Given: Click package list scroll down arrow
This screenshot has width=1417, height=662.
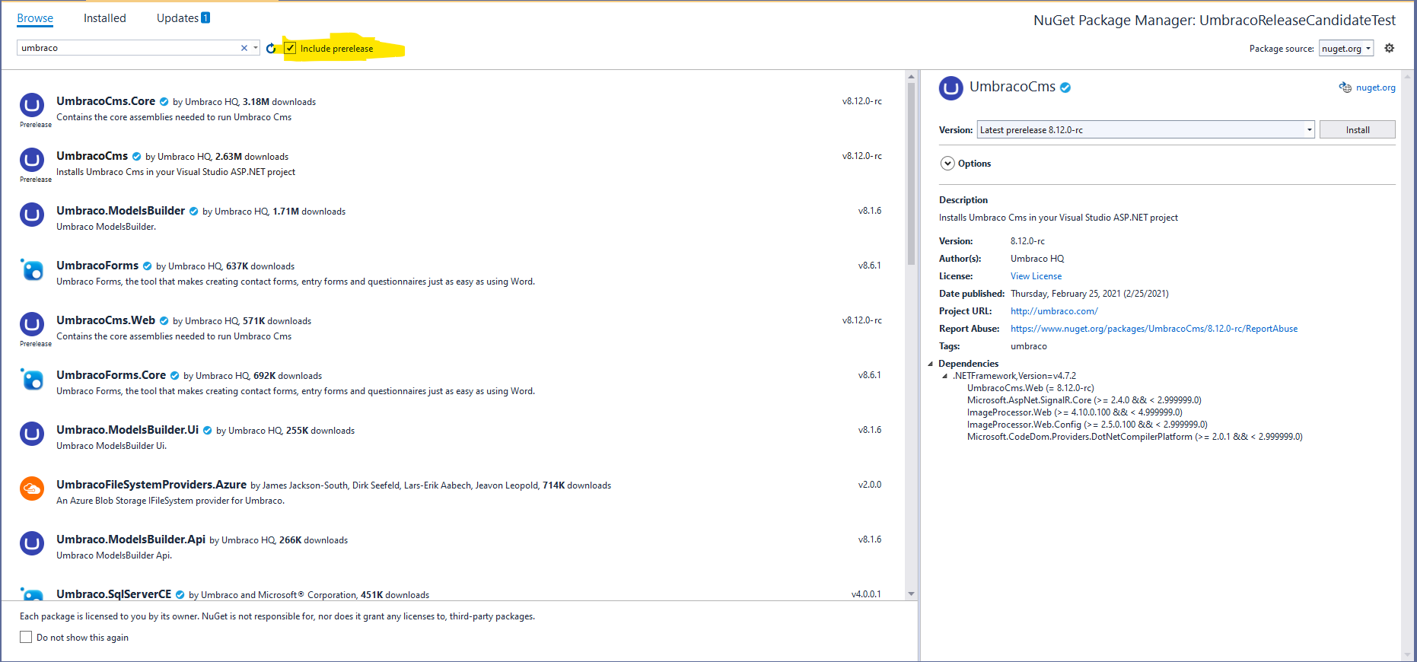Looking at the screenshot, I should click(x=911, y=594).
